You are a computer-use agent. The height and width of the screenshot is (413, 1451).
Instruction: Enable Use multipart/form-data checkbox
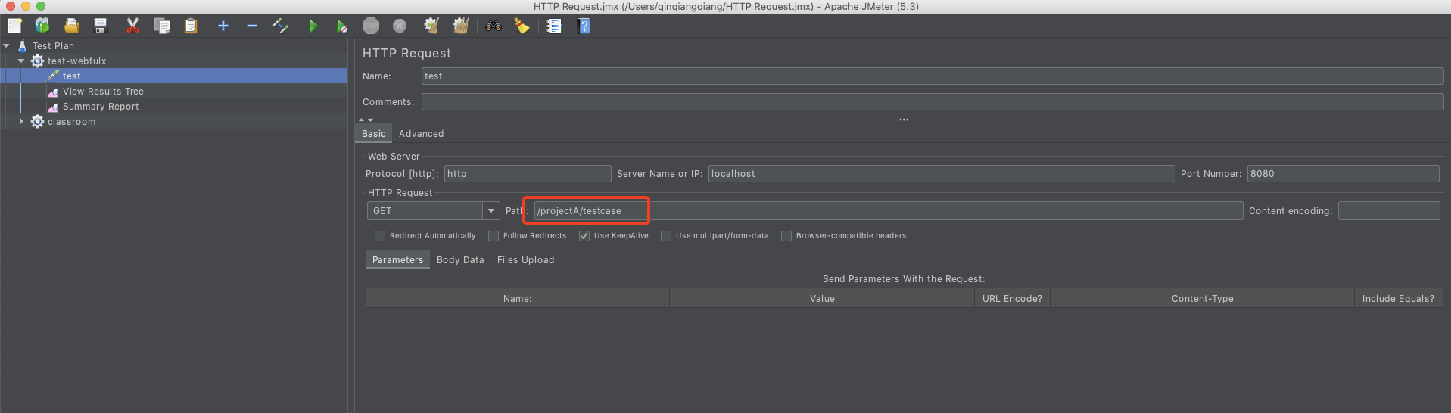click(666, 236)
